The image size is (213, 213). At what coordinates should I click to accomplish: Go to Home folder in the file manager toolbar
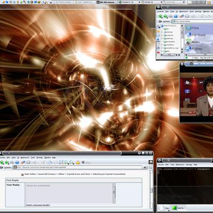point(176,17)
